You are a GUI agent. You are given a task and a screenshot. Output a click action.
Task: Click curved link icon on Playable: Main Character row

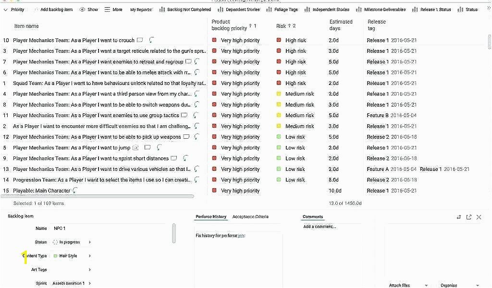click(75, 190)
